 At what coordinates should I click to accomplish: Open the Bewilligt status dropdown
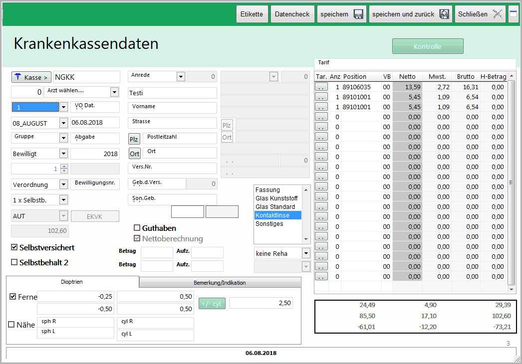(63, 154)
